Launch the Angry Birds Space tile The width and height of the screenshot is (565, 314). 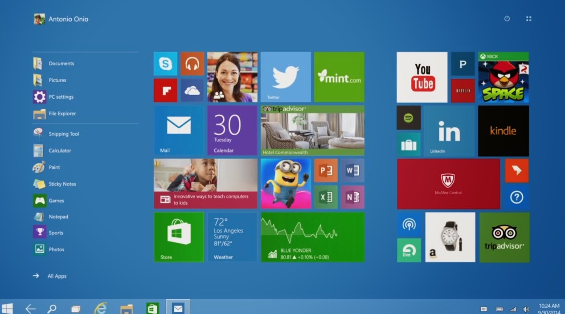(504, 77)
